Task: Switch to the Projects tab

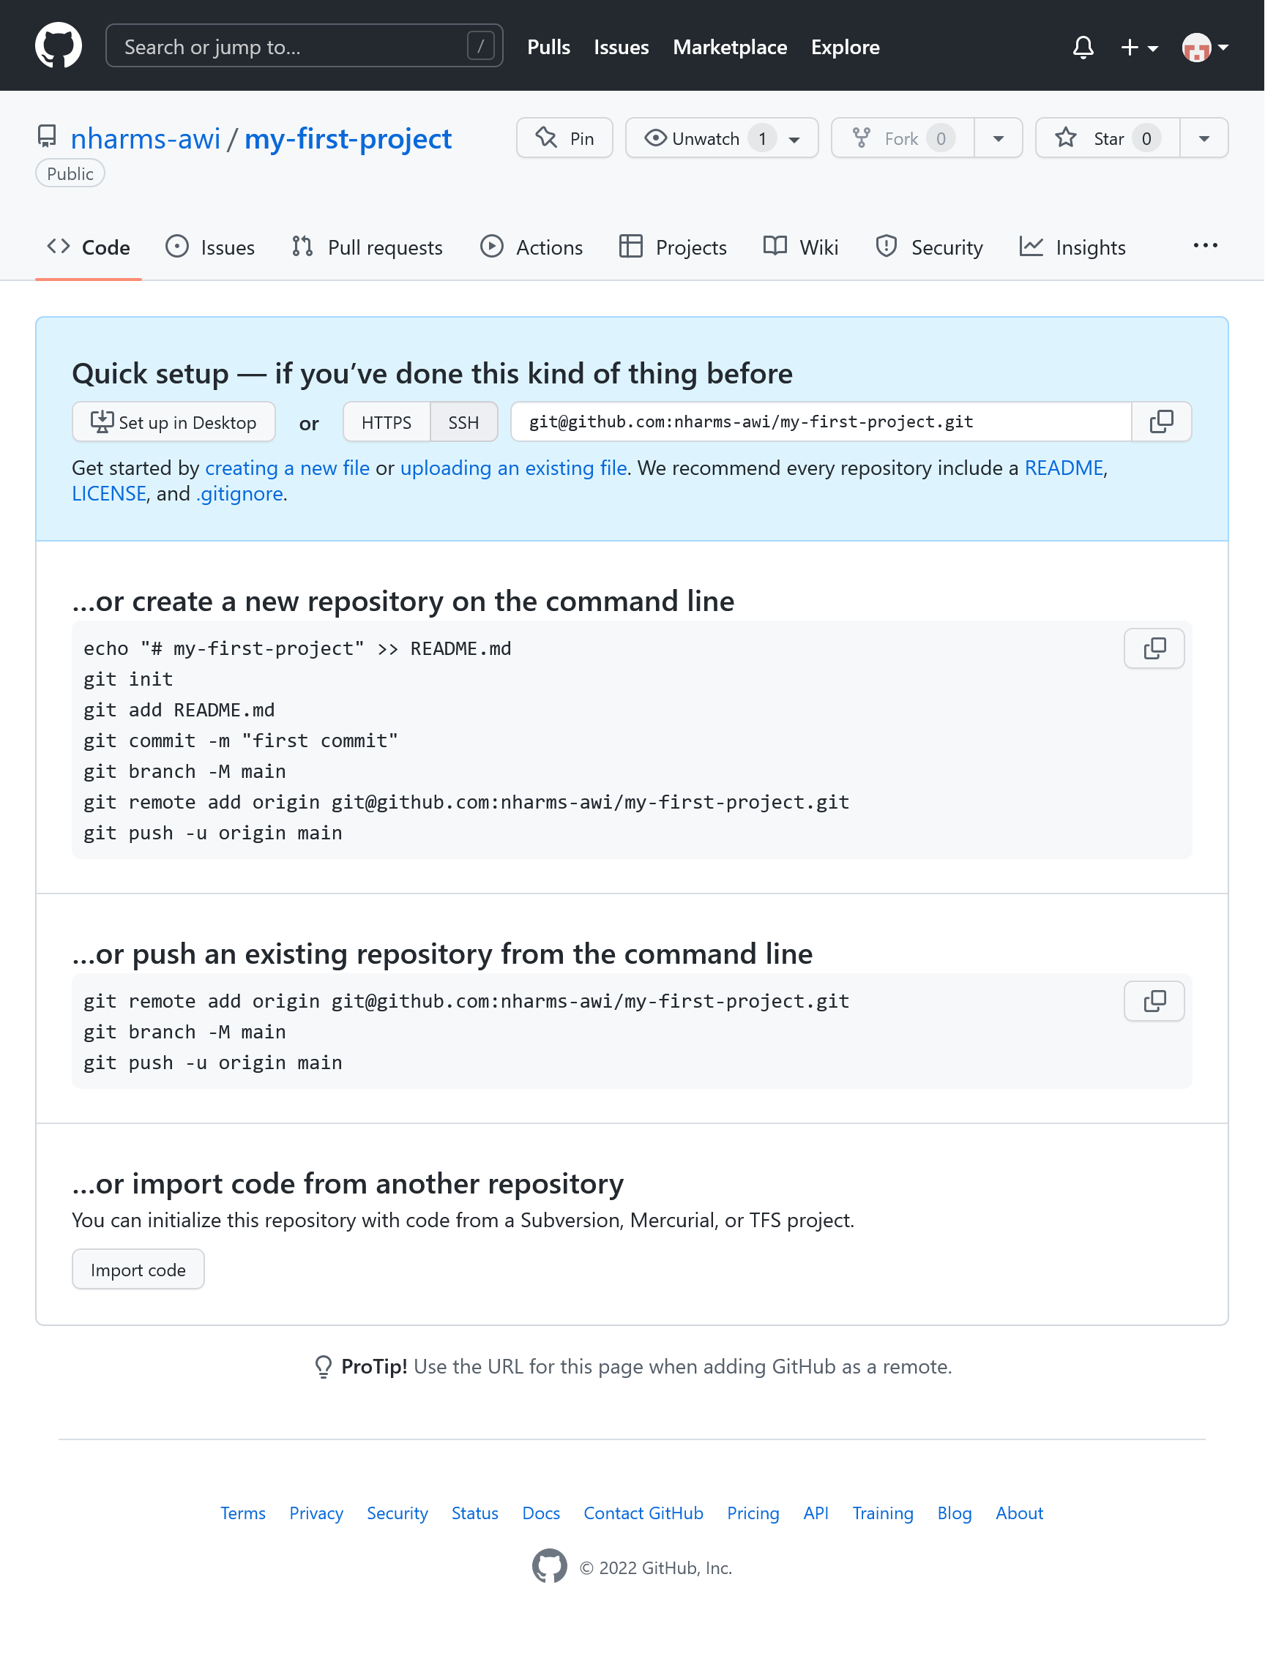Action: coord(673,247)
